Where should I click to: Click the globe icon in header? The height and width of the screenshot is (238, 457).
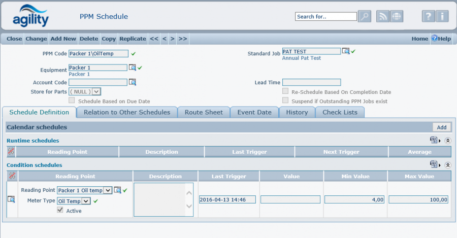pos(397,16)
